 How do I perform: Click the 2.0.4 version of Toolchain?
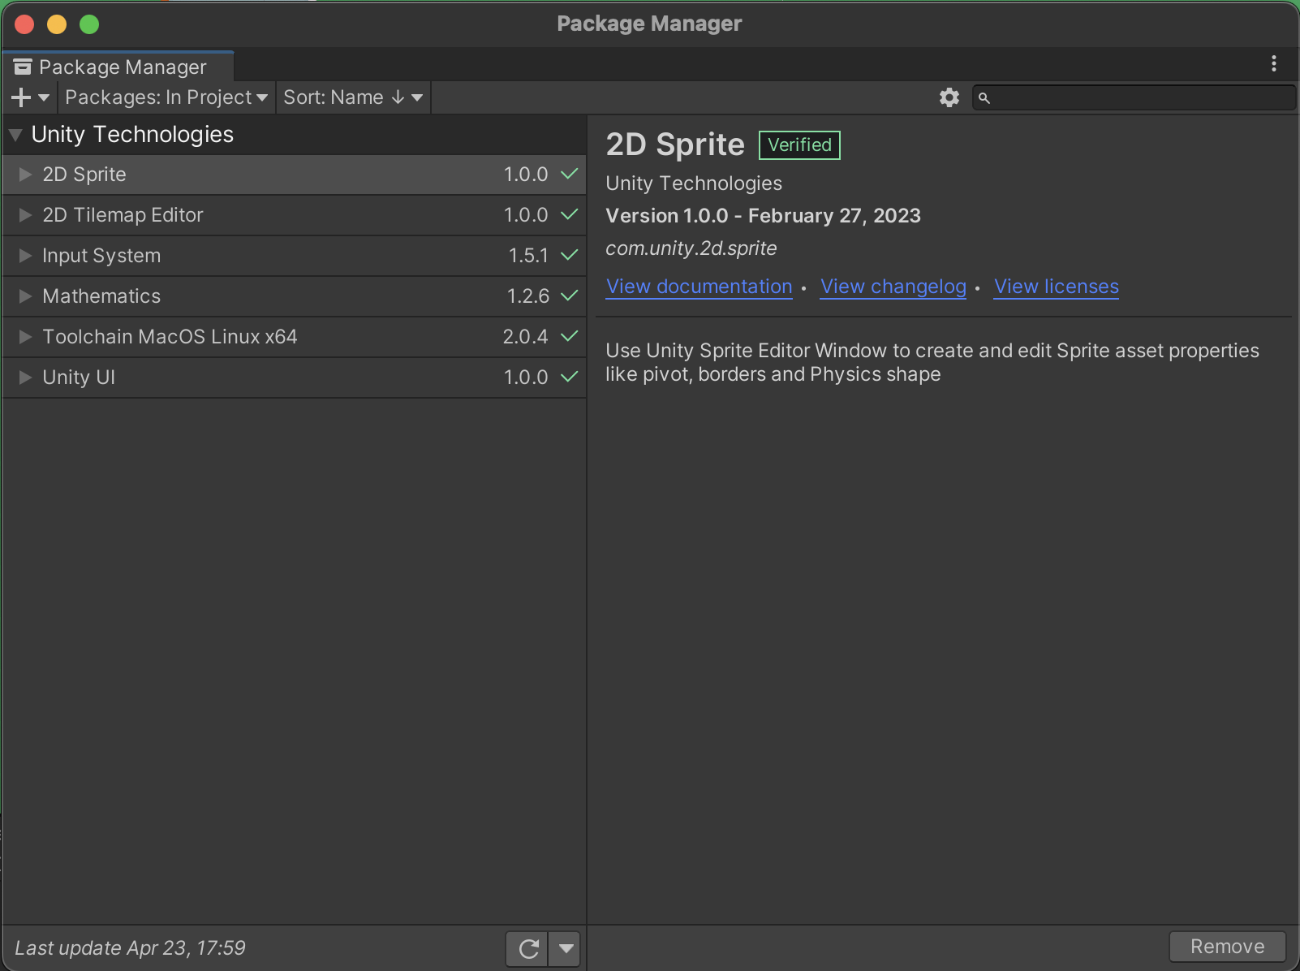click(x=526, y=337)
